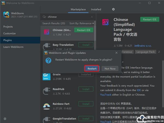164x123 pixels.
Task: Open the bottom-left options gear in sidebar
Action: click(x=5, y=119)
